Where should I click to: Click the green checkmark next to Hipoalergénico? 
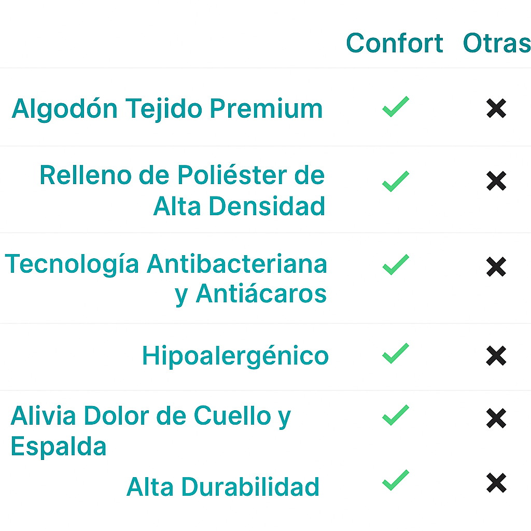tap(396, 353)
